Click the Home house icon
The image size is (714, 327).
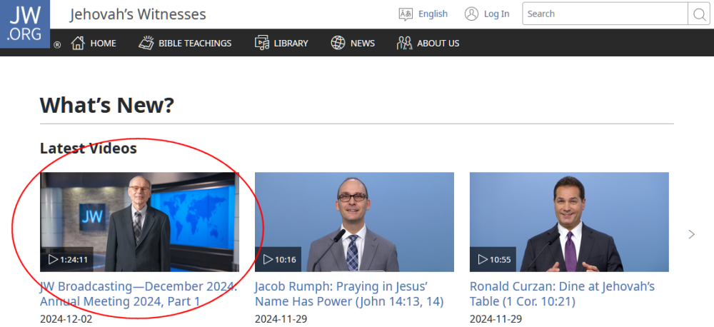[x=78, y=43]
